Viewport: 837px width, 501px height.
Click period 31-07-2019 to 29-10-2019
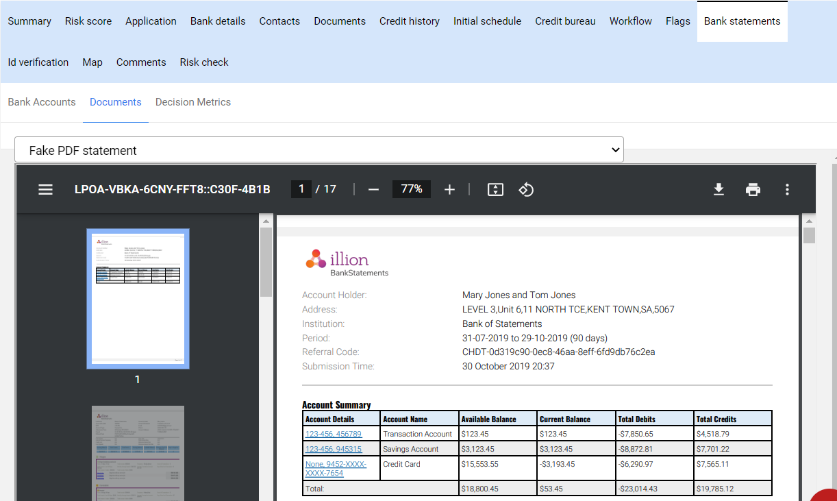coord(535,339)
